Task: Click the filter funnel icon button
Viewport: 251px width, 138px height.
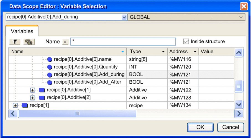Action: [x=15, y=42]
